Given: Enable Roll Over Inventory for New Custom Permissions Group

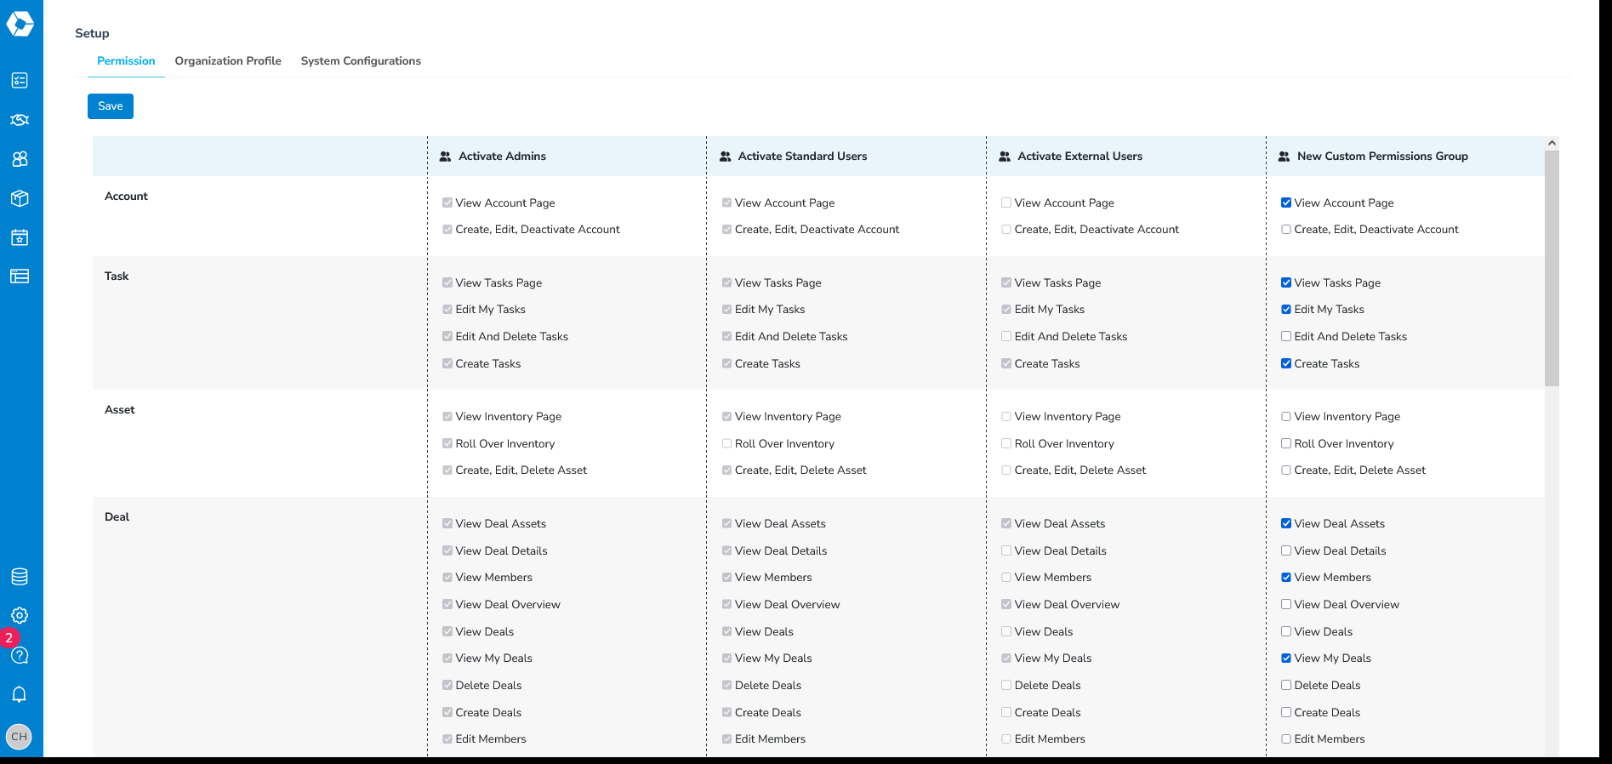Looking at the screenshot, I should (1286, 444).
